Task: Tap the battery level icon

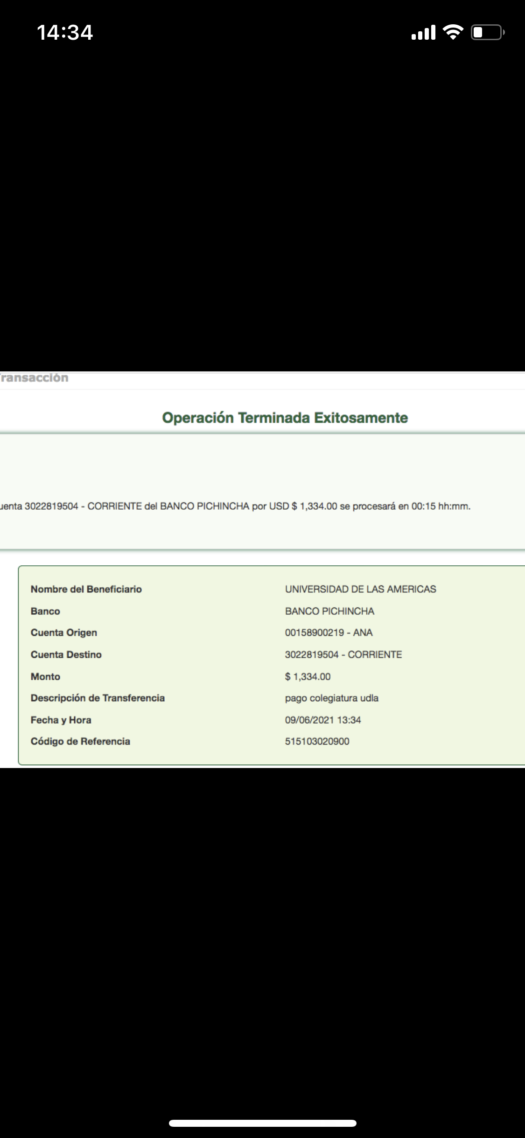Action: click(x=487, y=32)
